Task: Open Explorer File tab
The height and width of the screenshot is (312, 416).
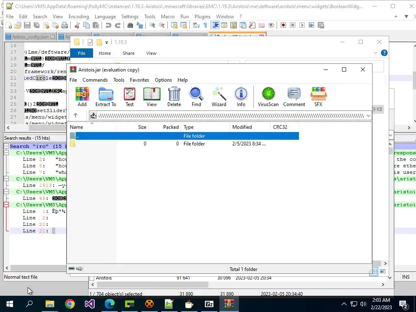Action: 82,53
